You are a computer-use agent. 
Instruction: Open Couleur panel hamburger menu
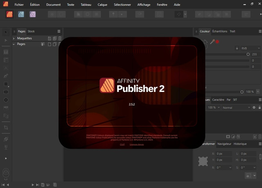tap(260, 31)
